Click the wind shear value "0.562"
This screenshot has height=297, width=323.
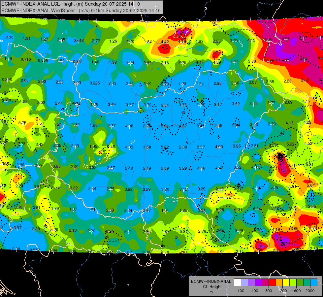[35, 250]
